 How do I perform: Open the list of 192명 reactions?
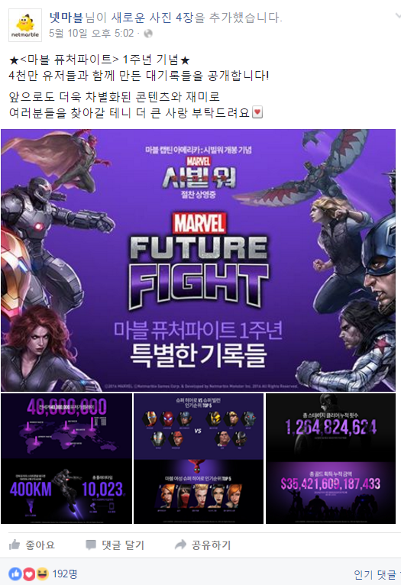point(64,574)
